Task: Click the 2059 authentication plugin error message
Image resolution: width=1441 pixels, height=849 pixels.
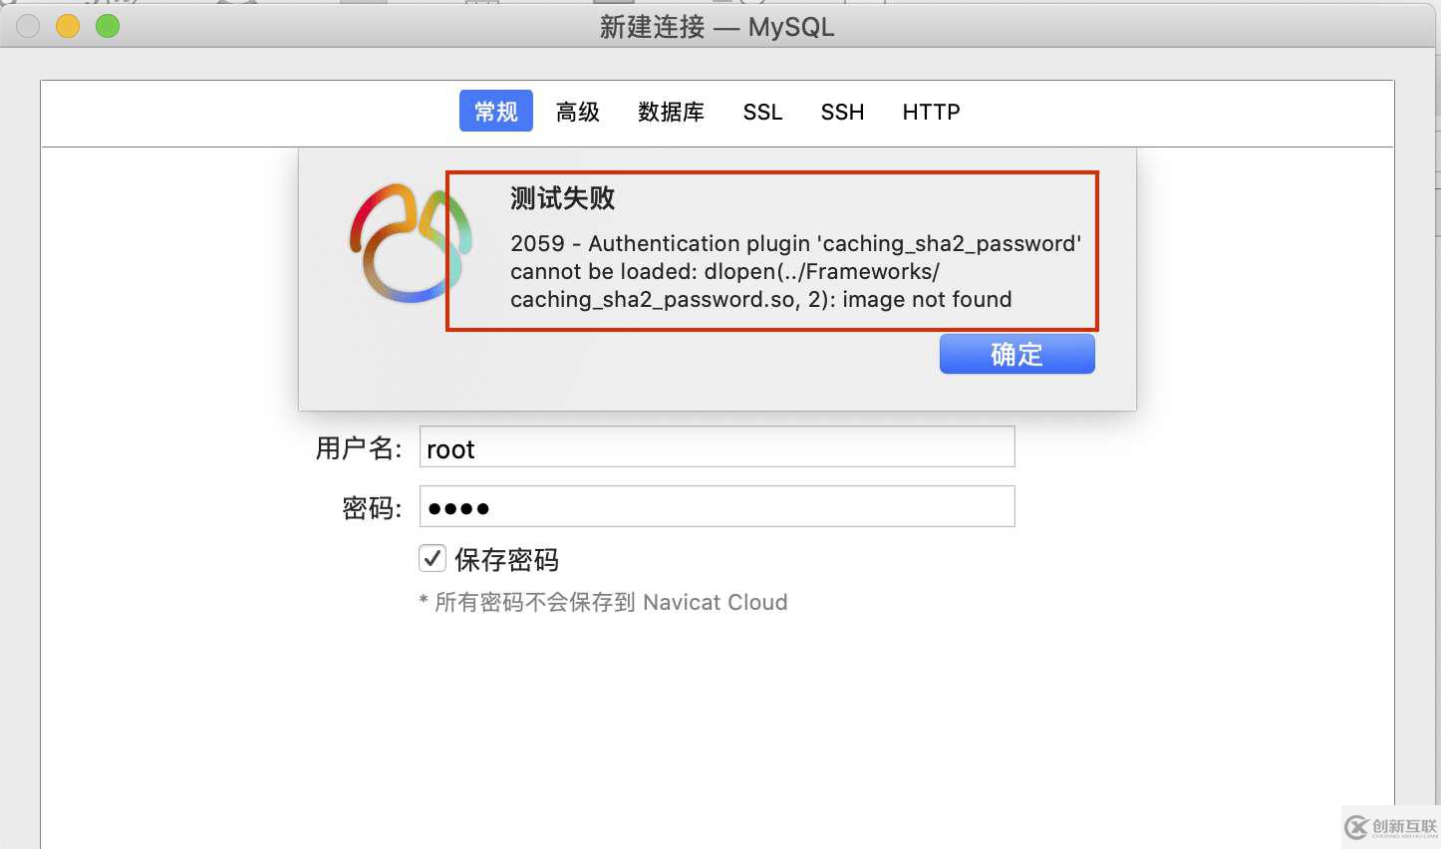Action: click(x=795, y=271)
